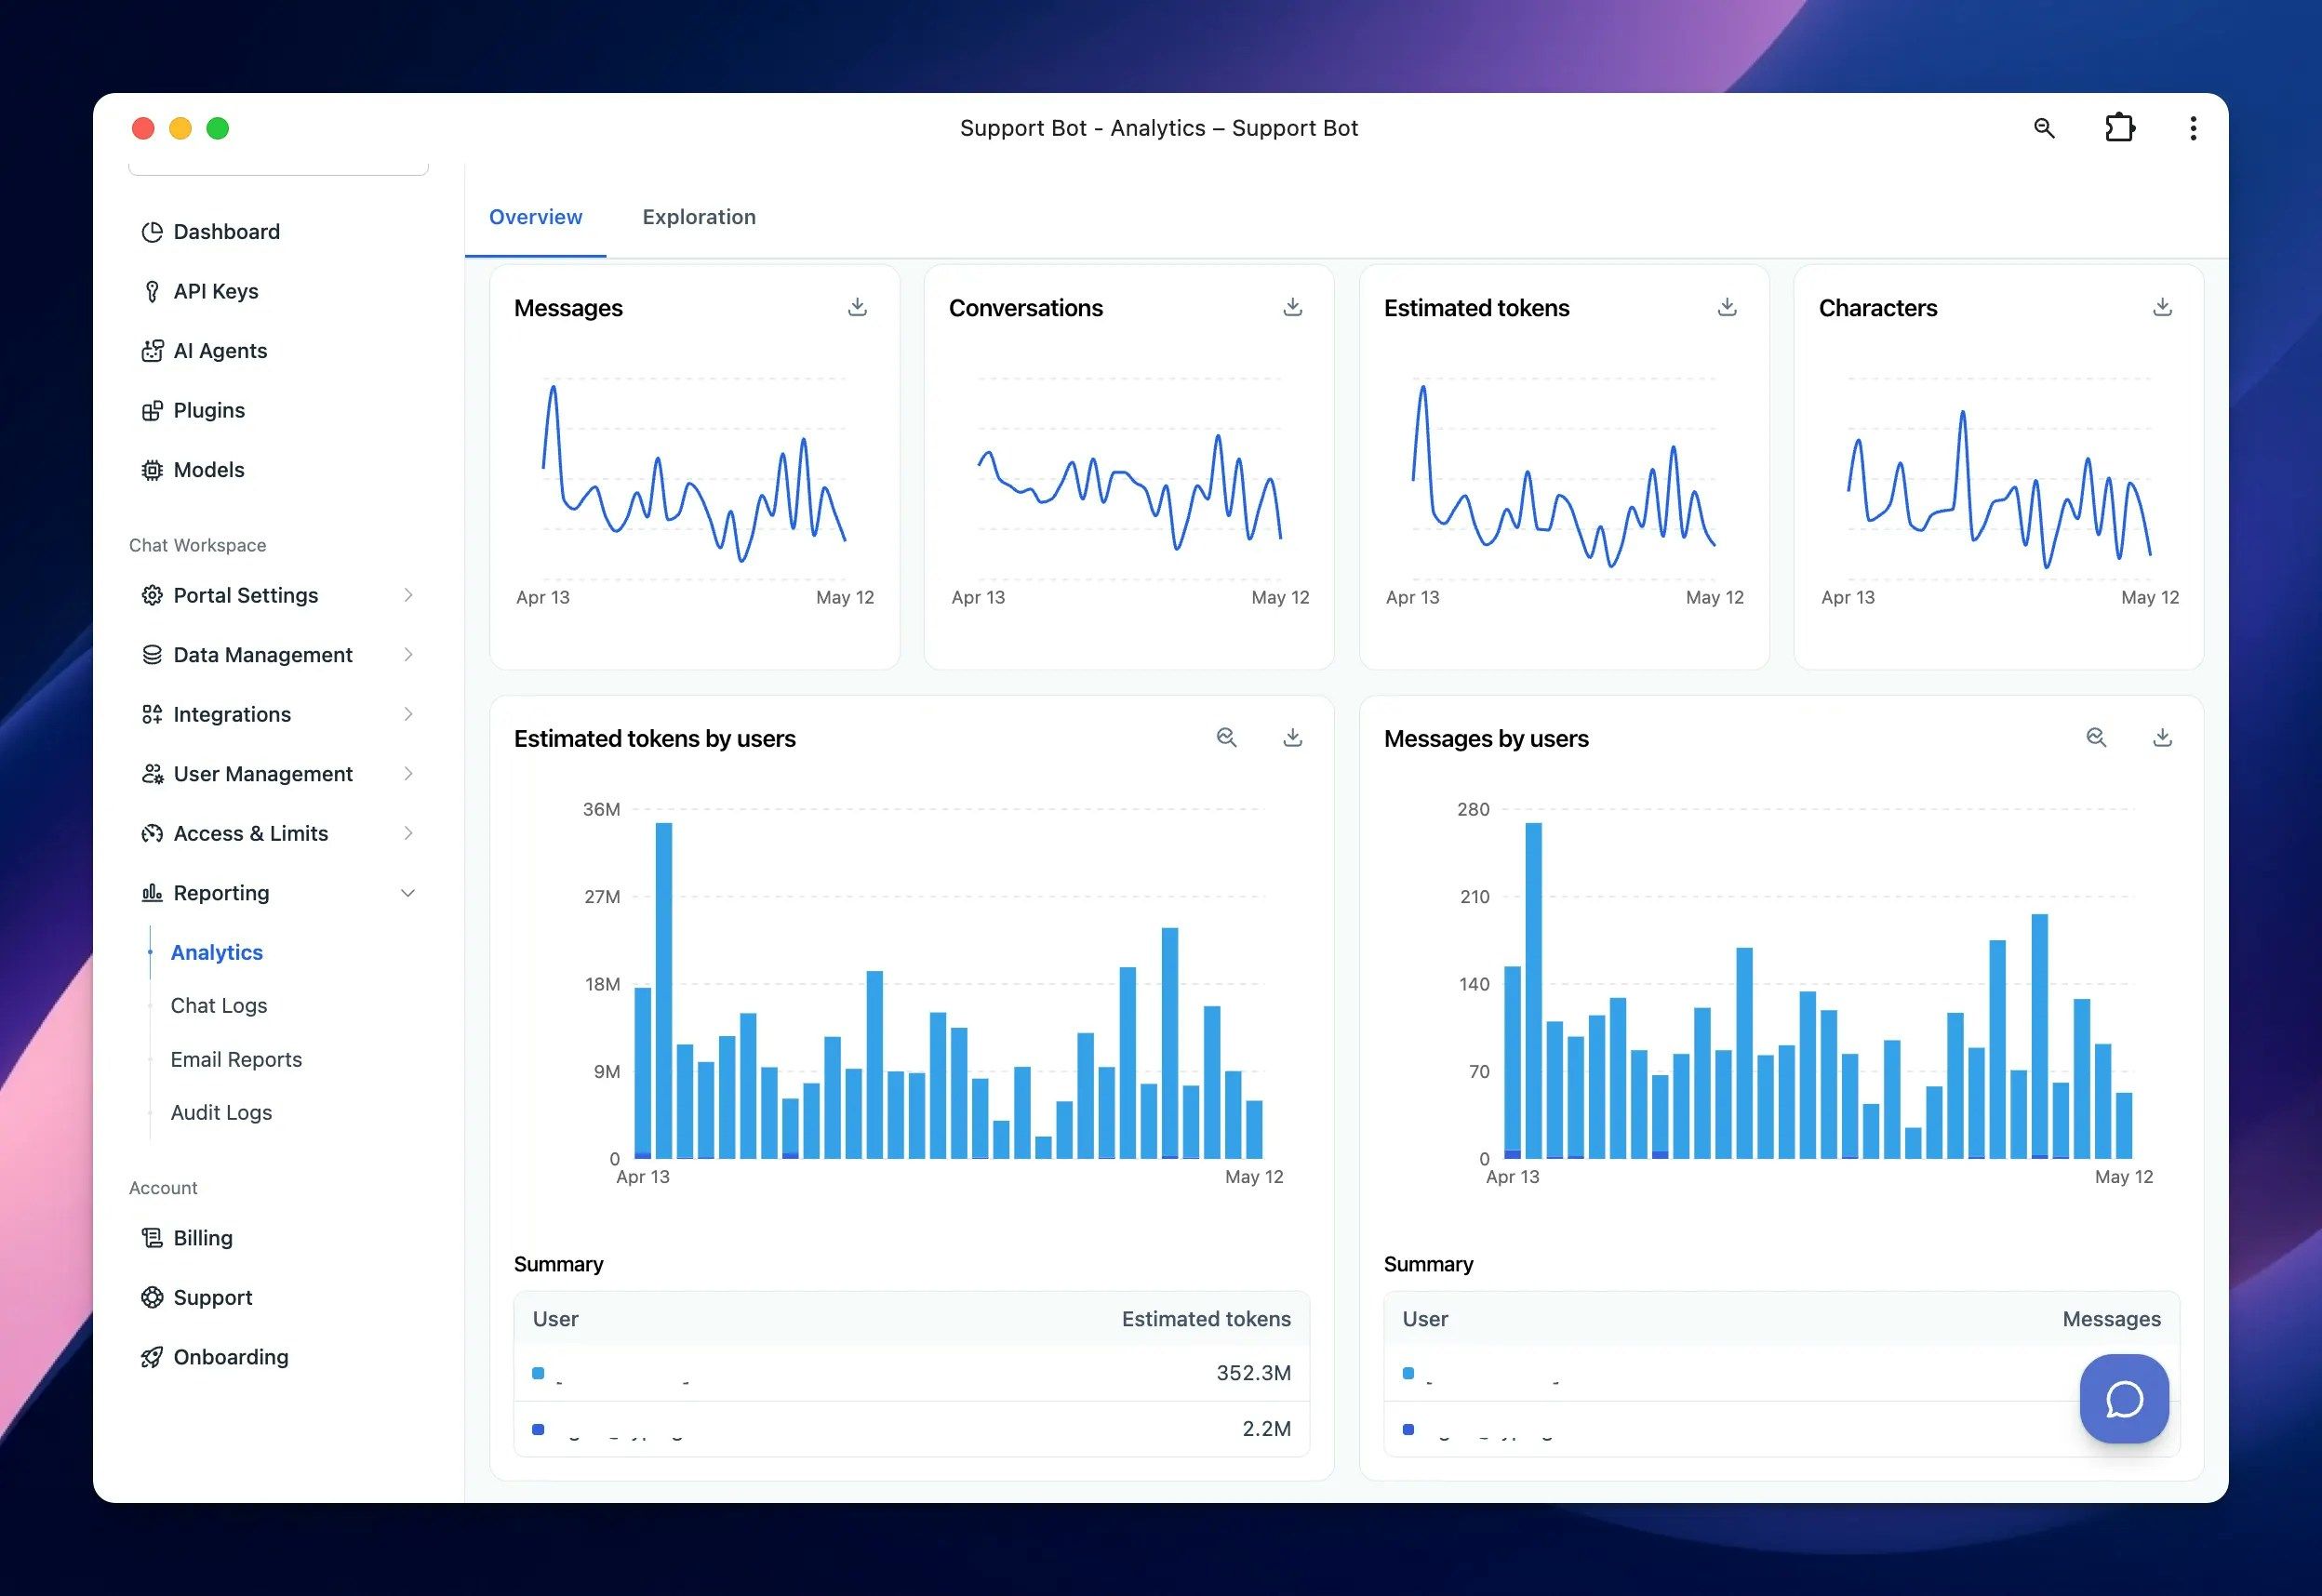Click the Support lifebuoy icon

(152, 1297)
